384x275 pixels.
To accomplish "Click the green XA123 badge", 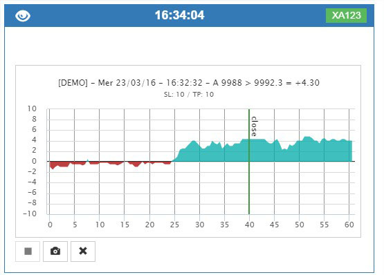I will (x=346, y=16).
